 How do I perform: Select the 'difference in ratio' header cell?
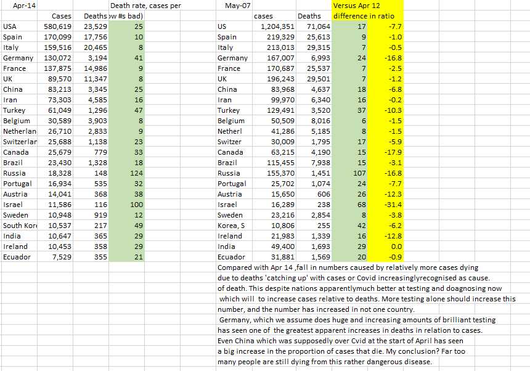[364, 16]
